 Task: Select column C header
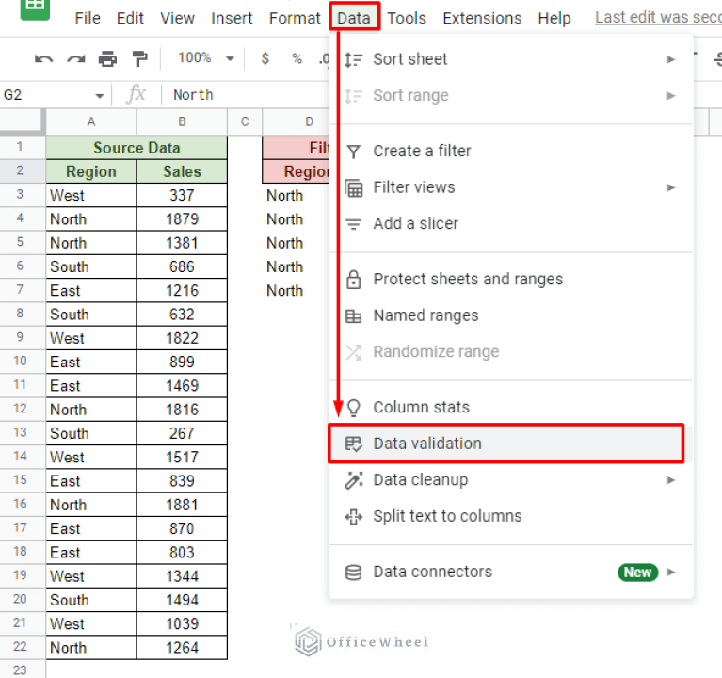245,122
